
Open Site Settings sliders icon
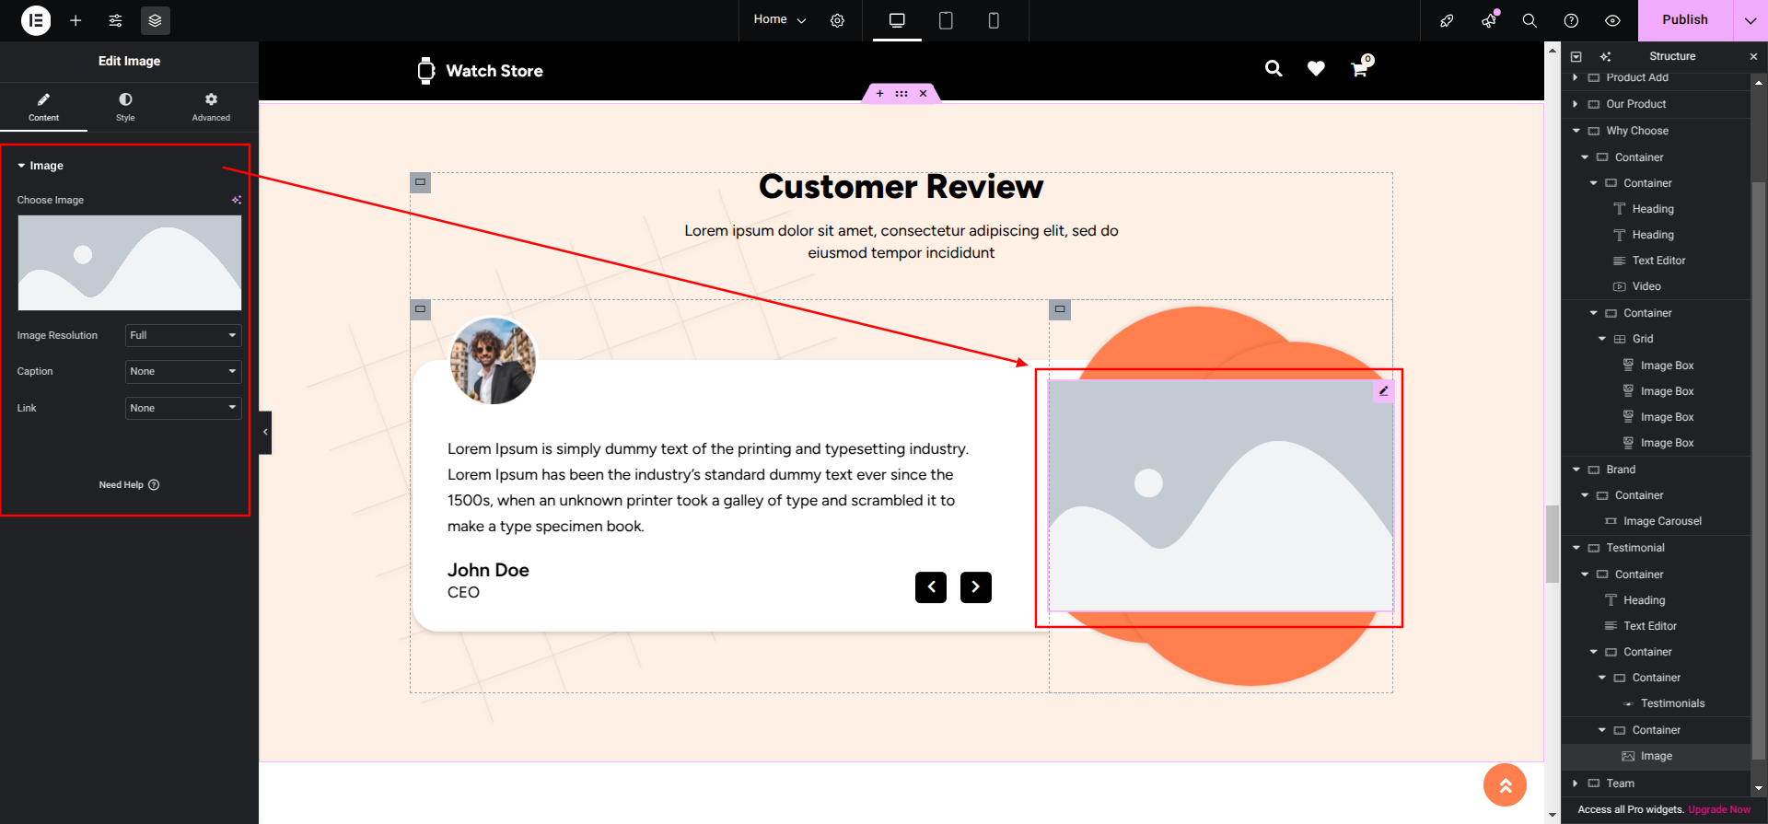pos(115,20)
